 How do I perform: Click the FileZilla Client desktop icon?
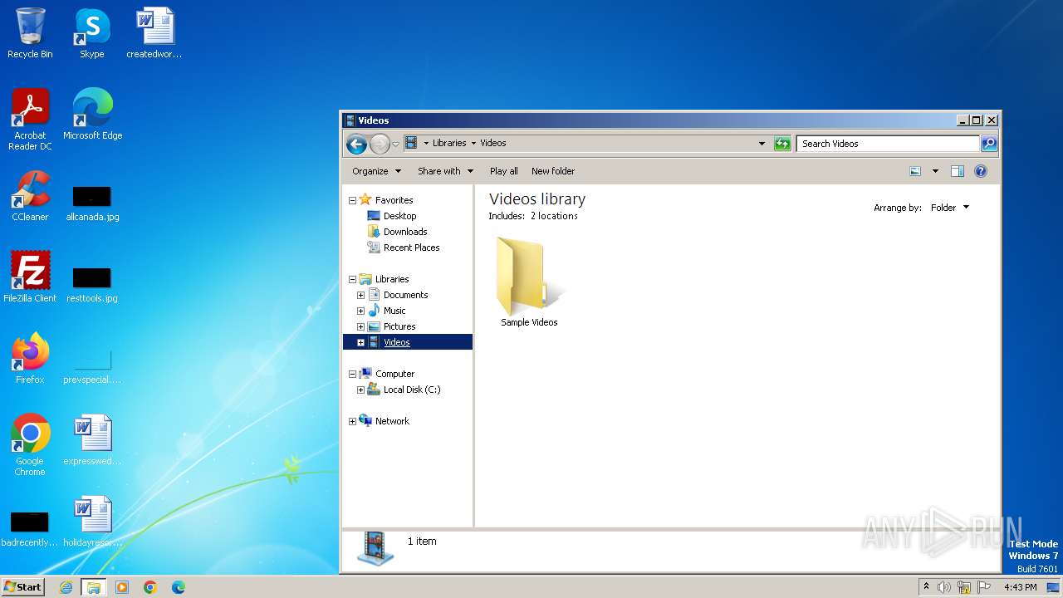tap(30, 277)
